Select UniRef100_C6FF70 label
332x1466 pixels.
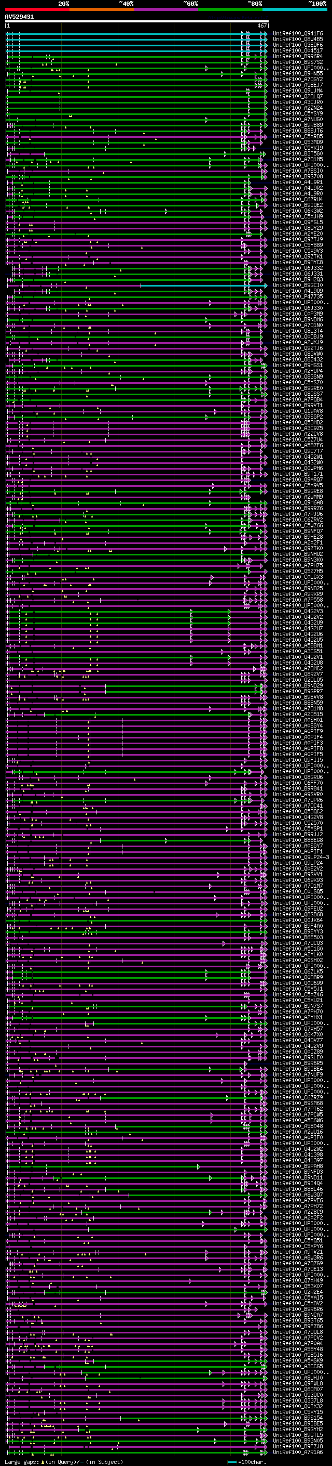[298, 783]
